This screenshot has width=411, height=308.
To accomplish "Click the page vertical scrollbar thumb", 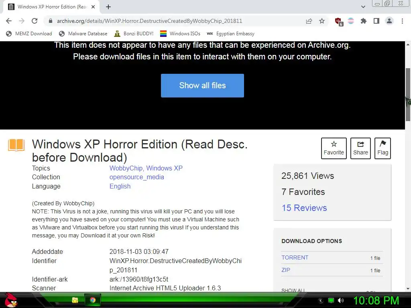I will tap(408, 94).
